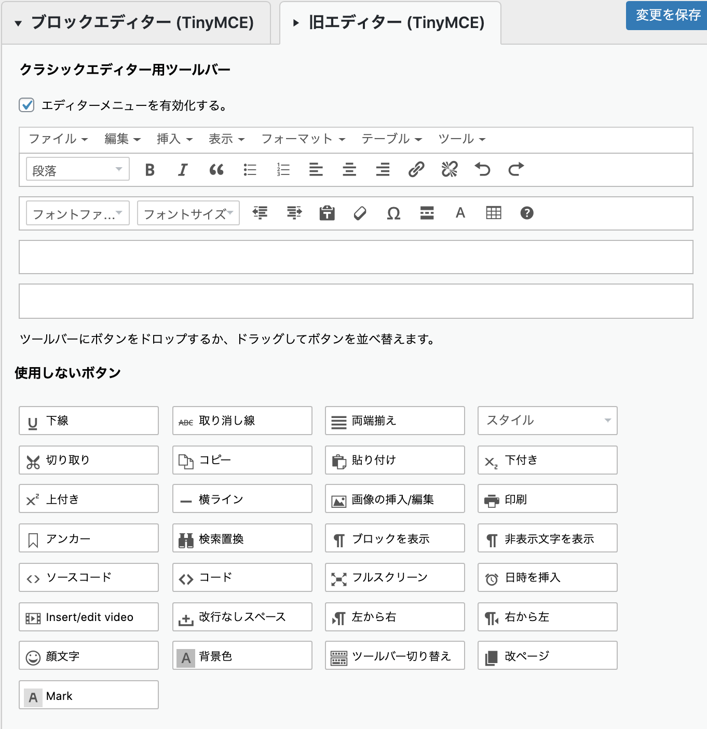This screenshot has height=729, width=707.
Task: Click the align left icon
Action: (316, 170)
